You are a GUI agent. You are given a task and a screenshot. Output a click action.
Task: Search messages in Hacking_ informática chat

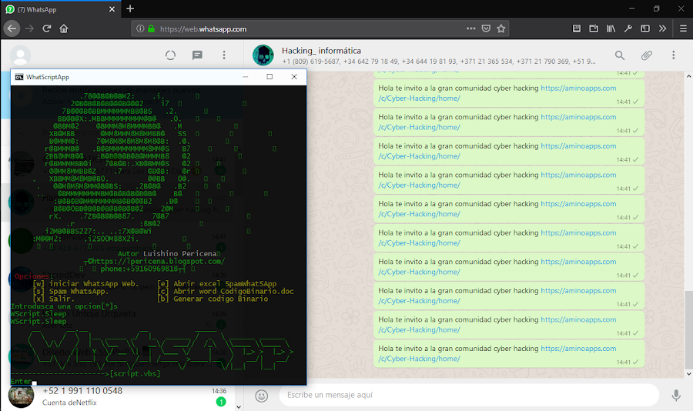pos(620,55)
